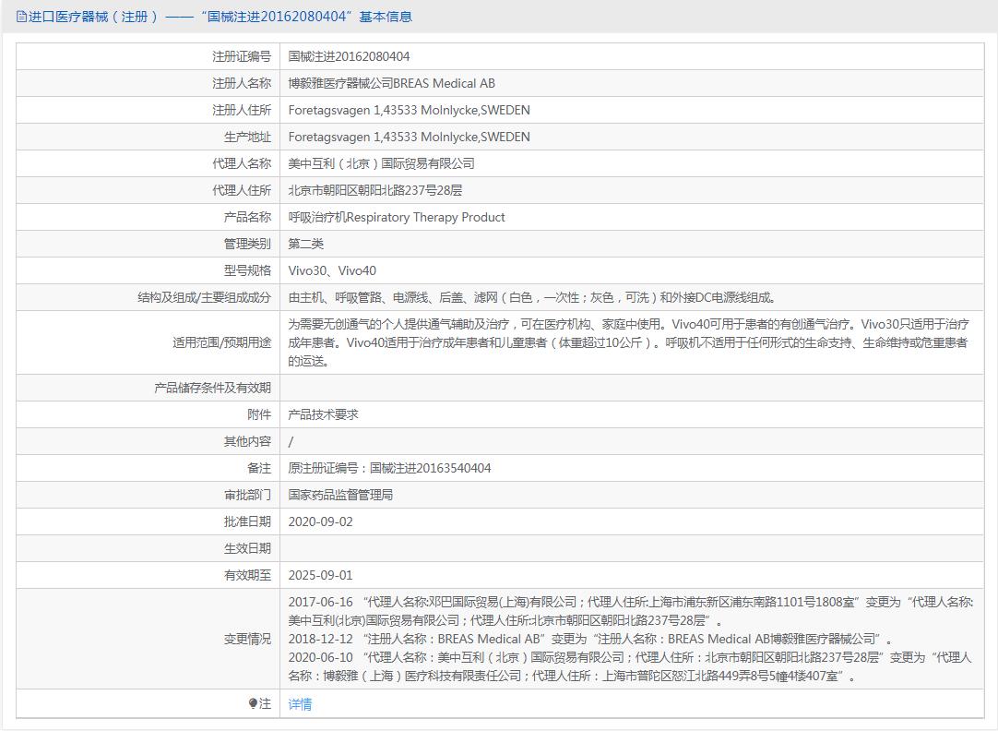Select model value Vivo30、Vivo40
998x731 pixels.
(332, 270)
